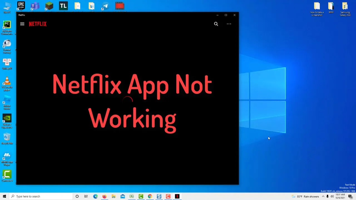The height and width of the screenshot is (200, 356).
Task: Open volume control in system tray
Action: tap(332, 196)
